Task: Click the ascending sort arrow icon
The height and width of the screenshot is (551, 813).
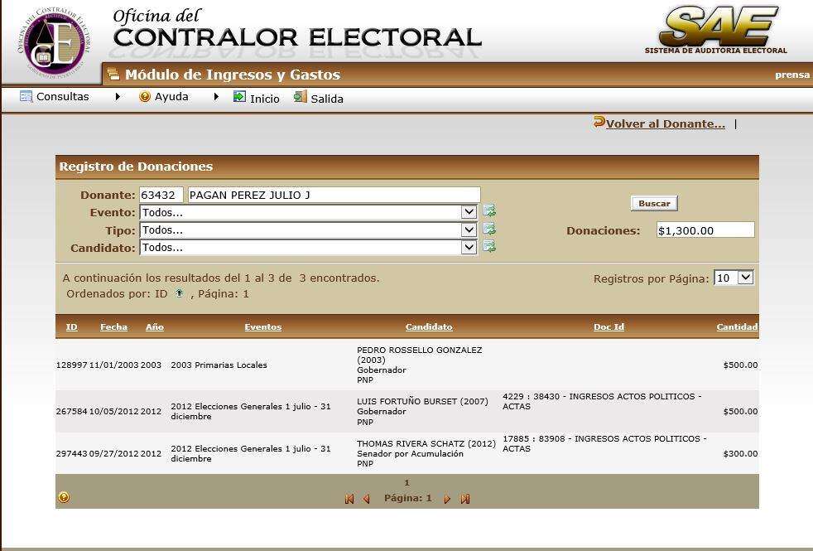Action: [x=179, y=293]
